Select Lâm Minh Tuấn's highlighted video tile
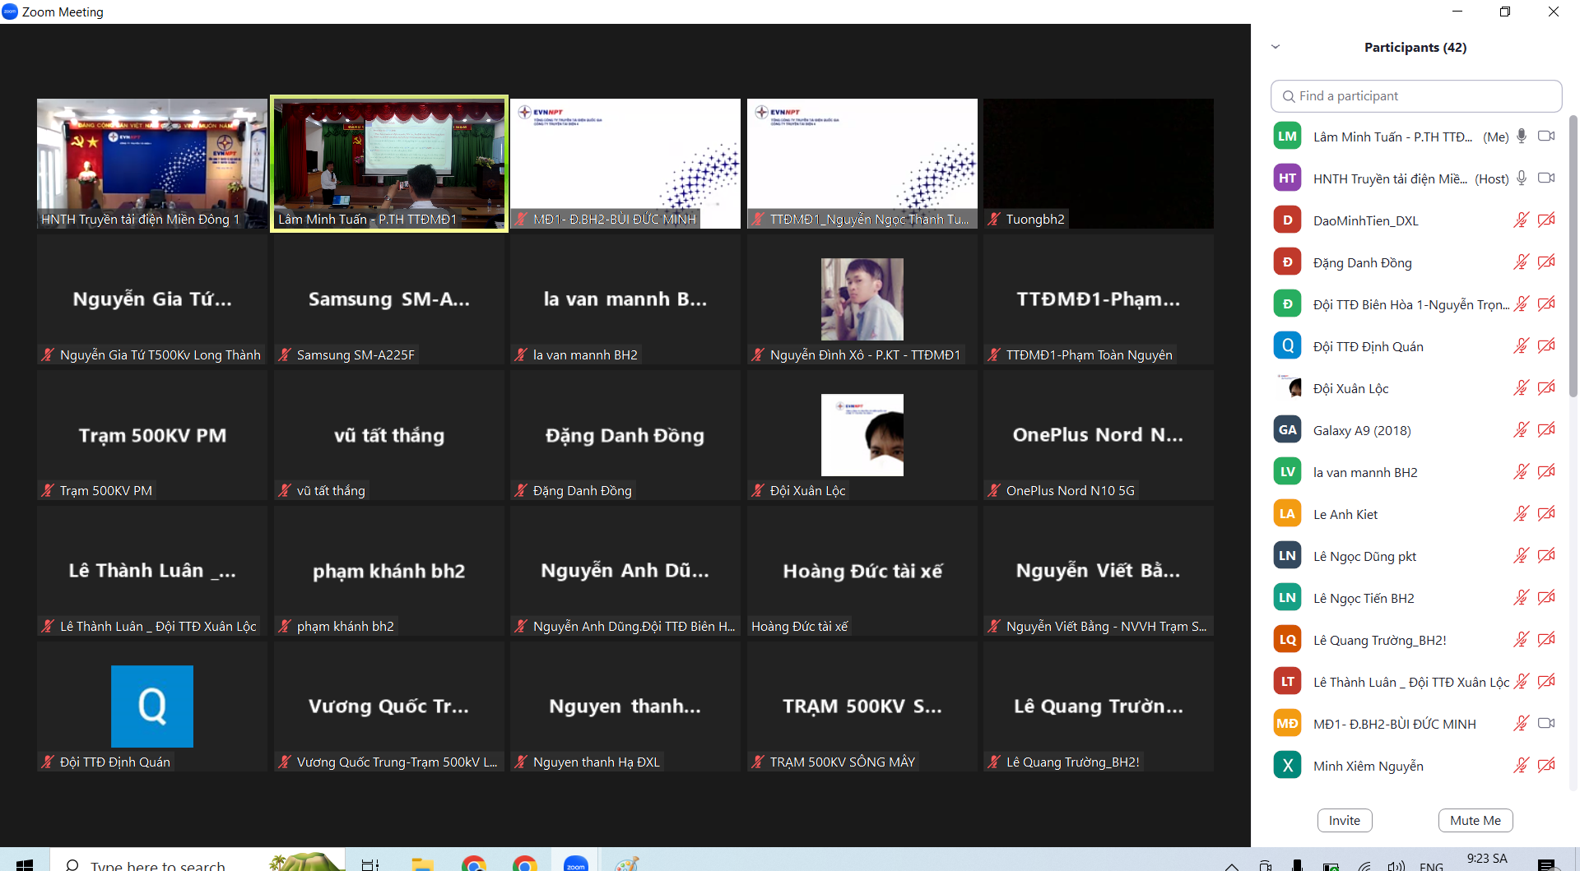Screen dimensions: 1580x871 389,163
